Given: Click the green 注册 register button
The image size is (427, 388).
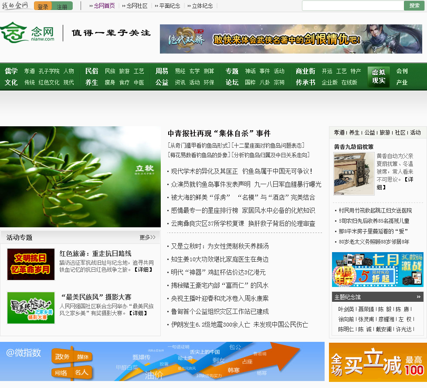Looking at the screenshot, I should coord(62,6).
